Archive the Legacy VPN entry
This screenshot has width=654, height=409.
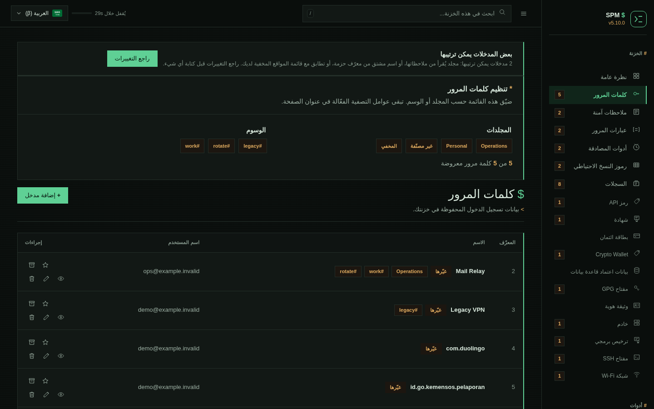(x=32, y=304)
